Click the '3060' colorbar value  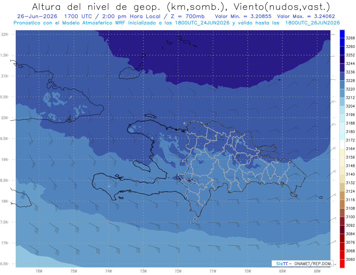pyautogui.click(x=350, y=259)
